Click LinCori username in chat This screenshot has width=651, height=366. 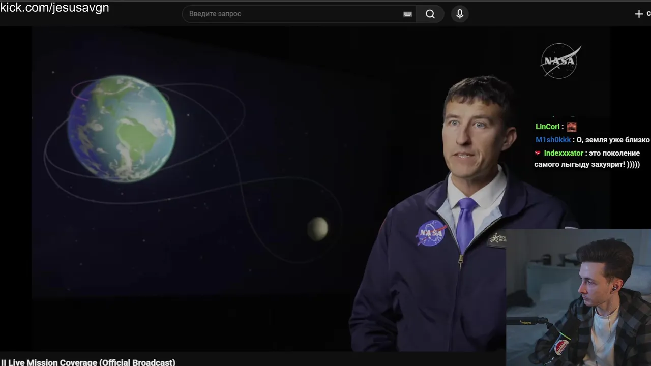coord(547,127)
